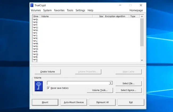Image resolution: width=173 pixels, height=112 pixels.
Task: Click the Drive column header
Action: tap(36, 16)
